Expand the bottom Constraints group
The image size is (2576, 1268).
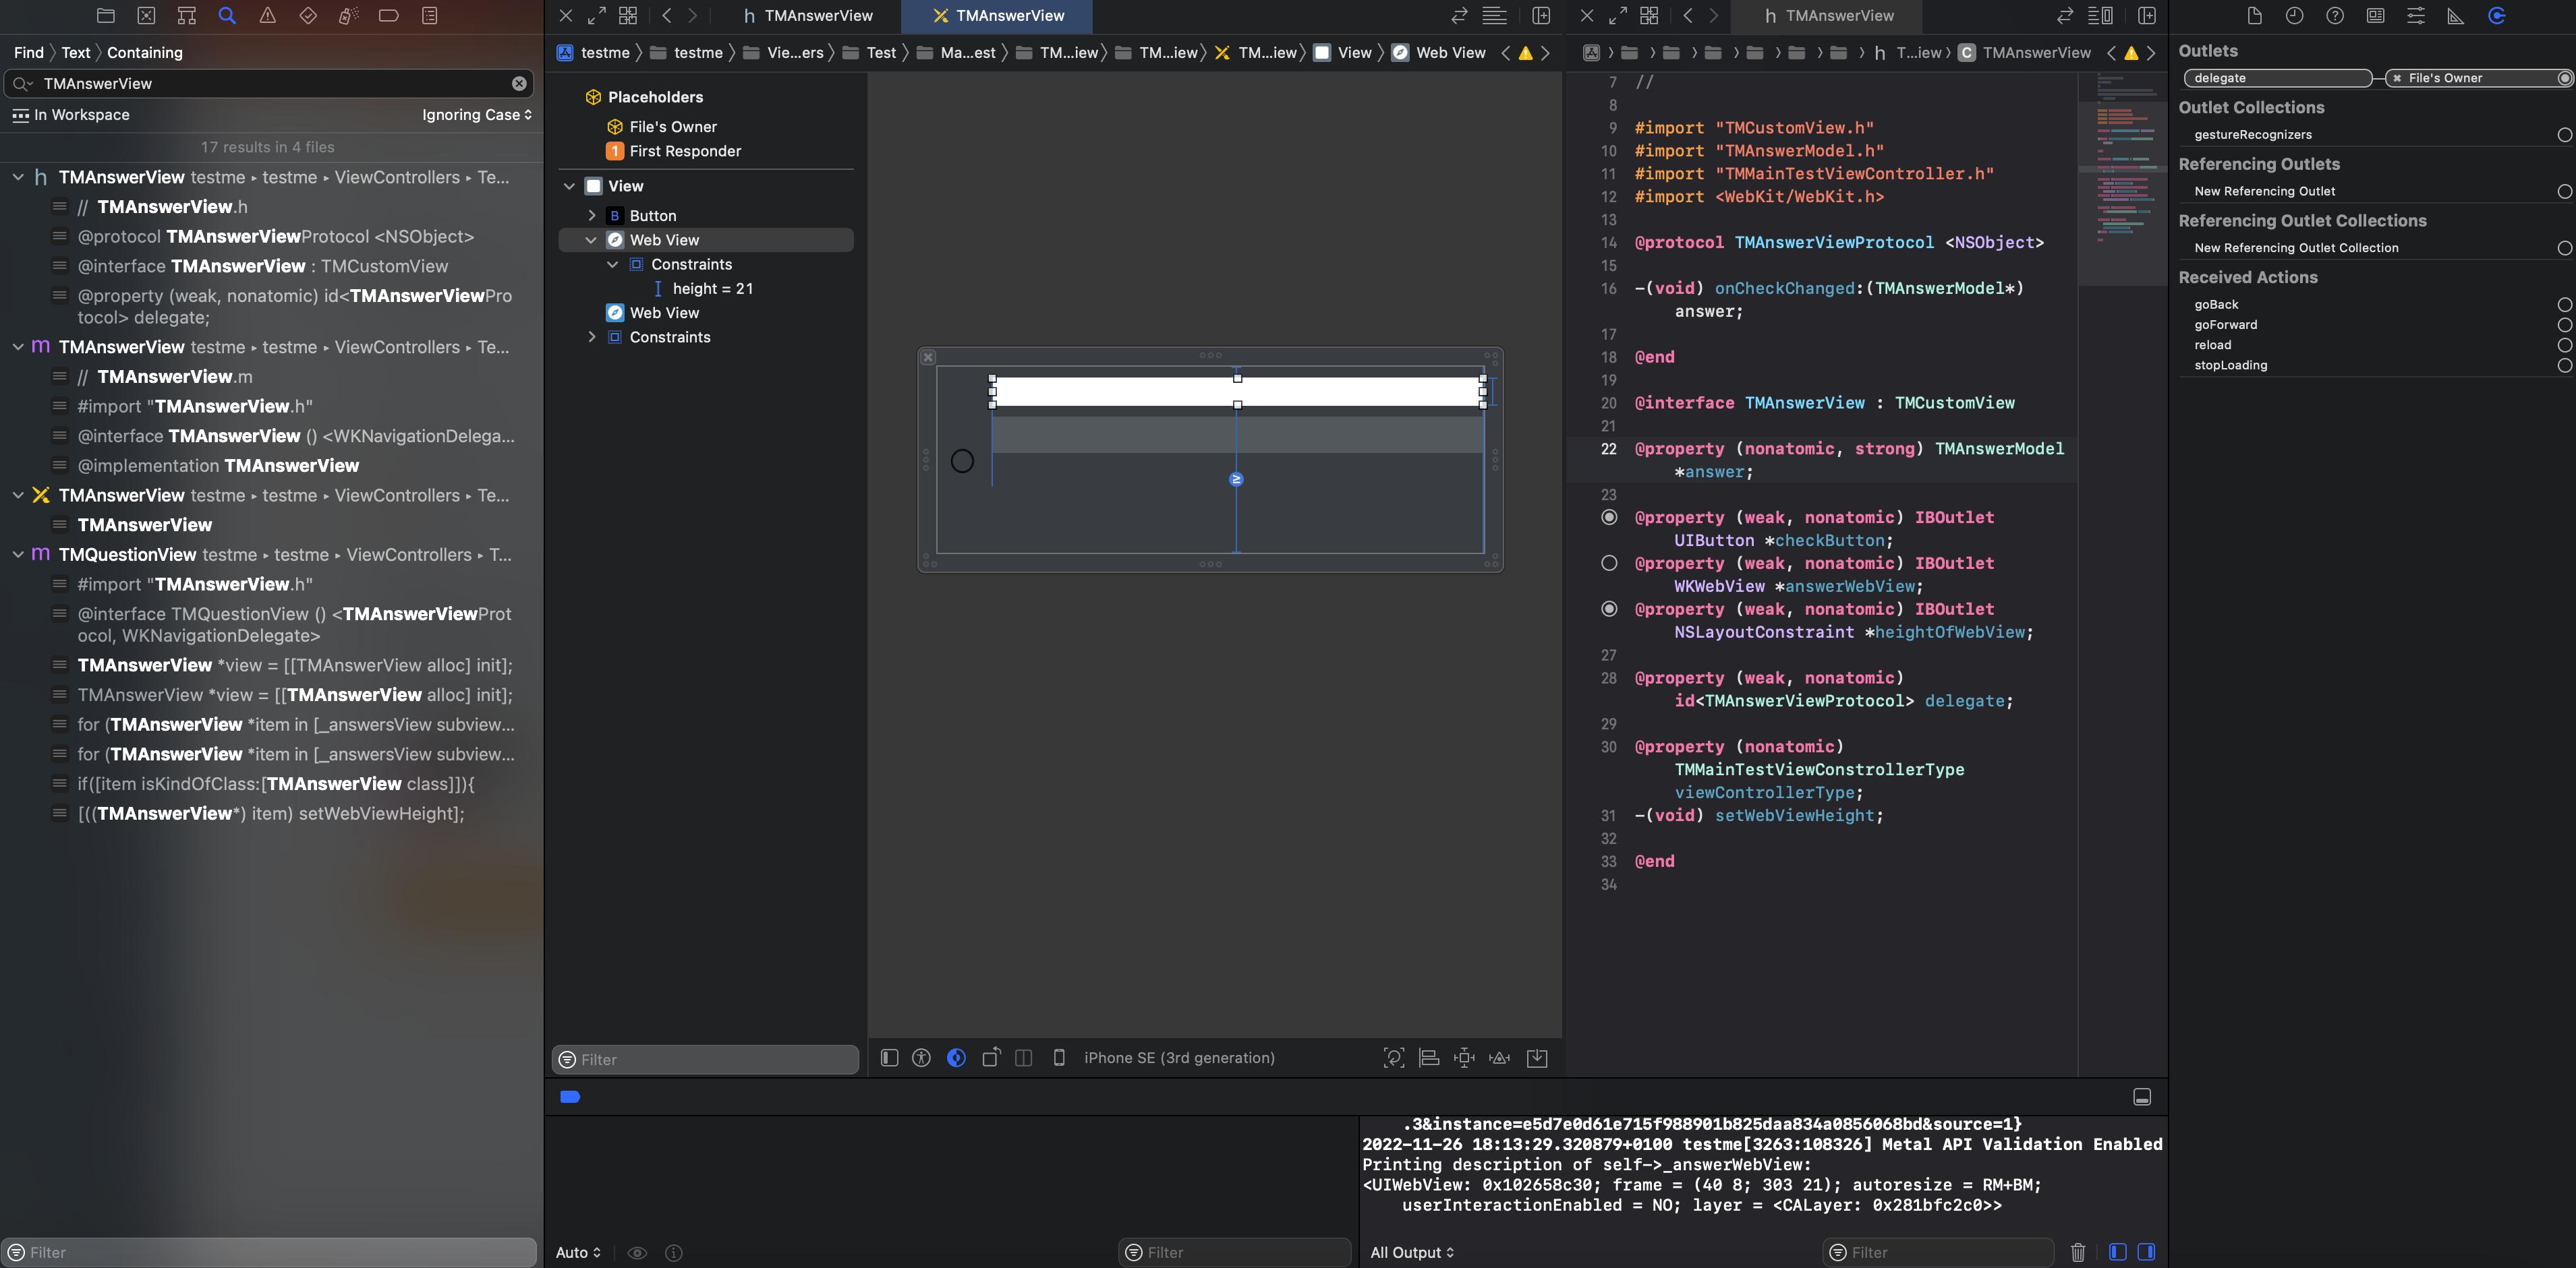[x=591, y=338]
